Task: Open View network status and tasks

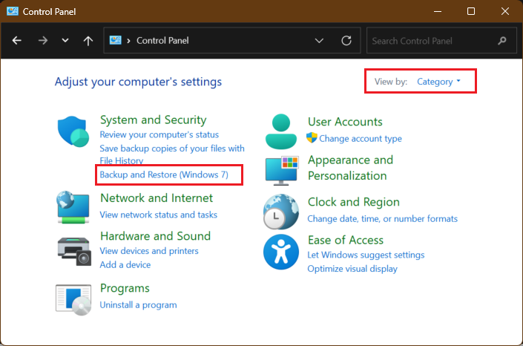Action: pos(159,215)
